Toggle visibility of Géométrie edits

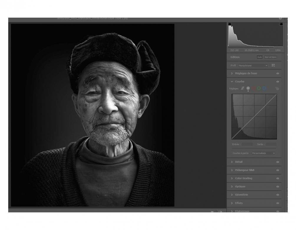(x=278, y=195)
